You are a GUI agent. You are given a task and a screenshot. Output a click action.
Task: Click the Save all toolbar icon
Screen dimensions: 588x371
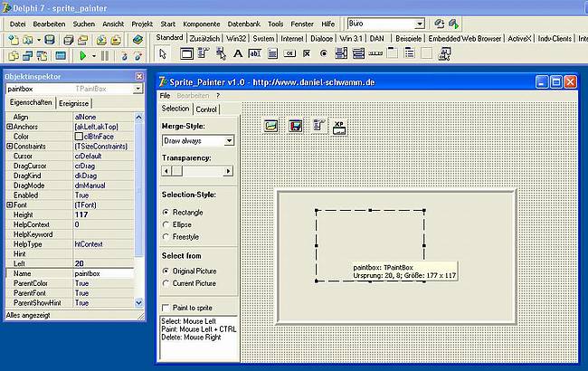[x=68, y=40]
